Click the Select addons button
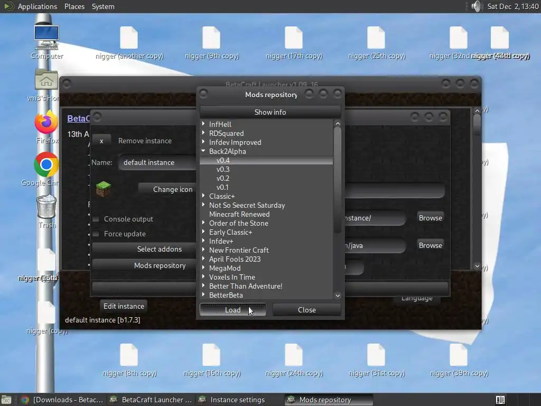Image resolution: width=541 pixels, height=406 pixels. [x=144, y=249]
